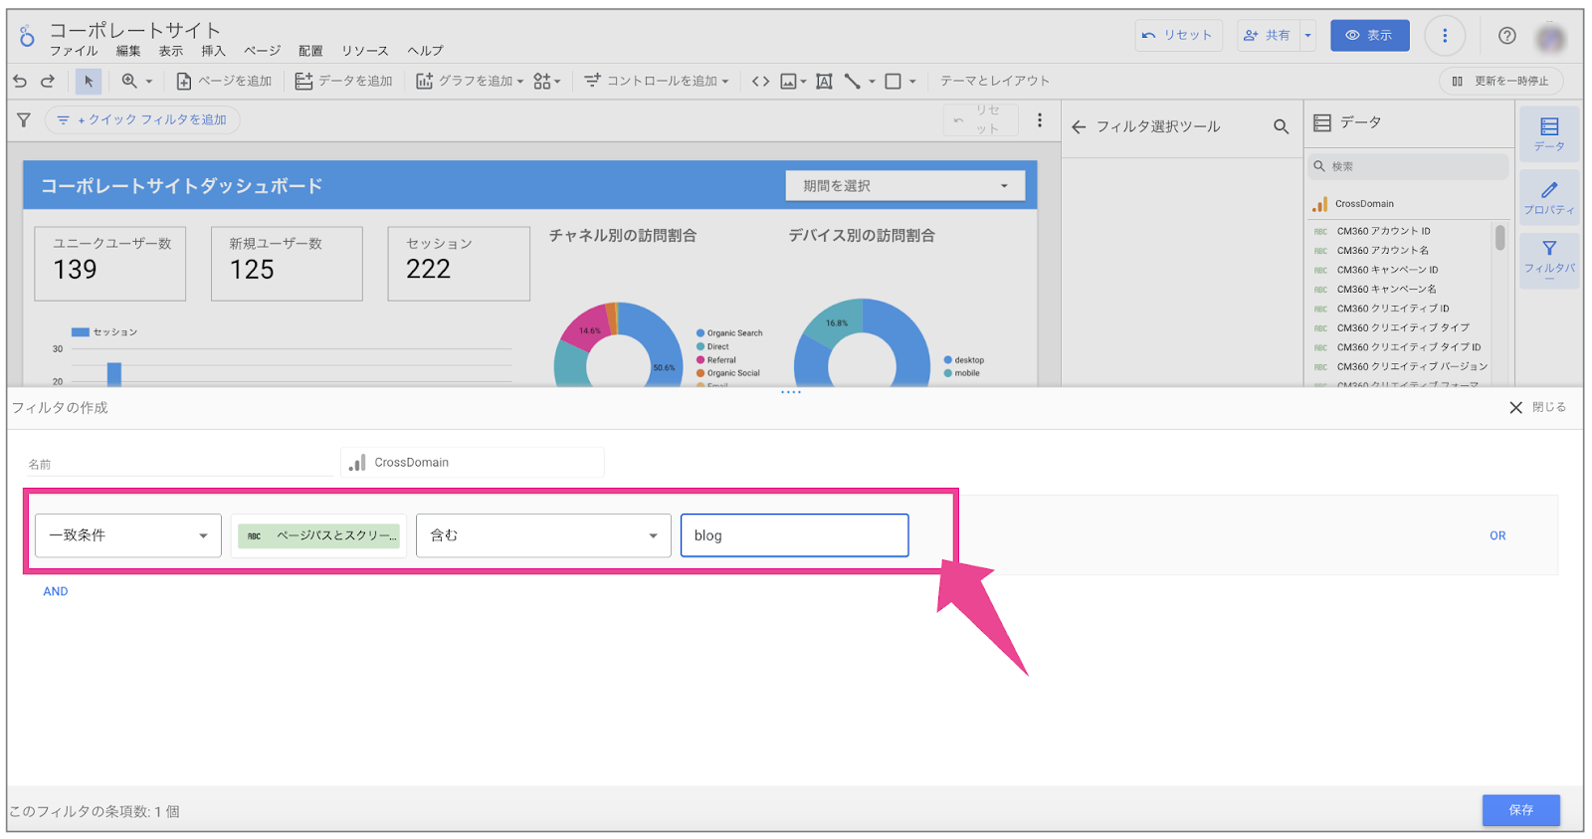
Task: Click the filter funnel icon above canvas
Action: click(24, 120)
